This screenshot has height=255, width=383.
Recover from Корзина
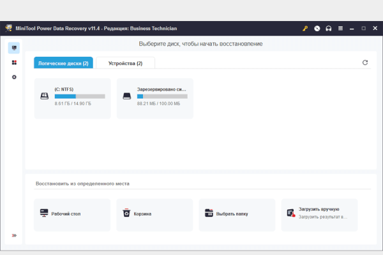[155, 214]
